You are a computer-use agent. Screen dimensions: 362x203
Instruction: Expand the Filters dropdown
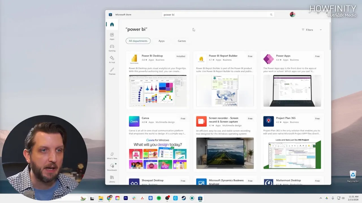click(x=312, y=30)
